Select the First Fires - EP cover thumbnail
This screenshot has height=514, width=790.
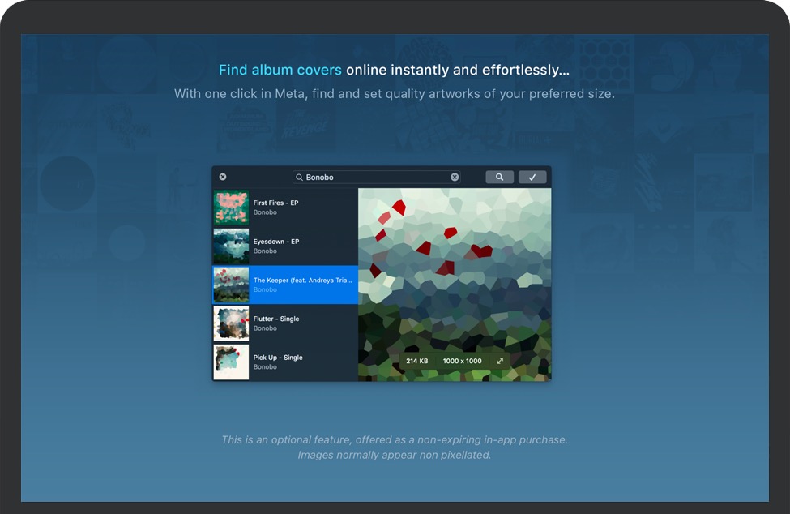pyautogui.click(x=231, y=208)
